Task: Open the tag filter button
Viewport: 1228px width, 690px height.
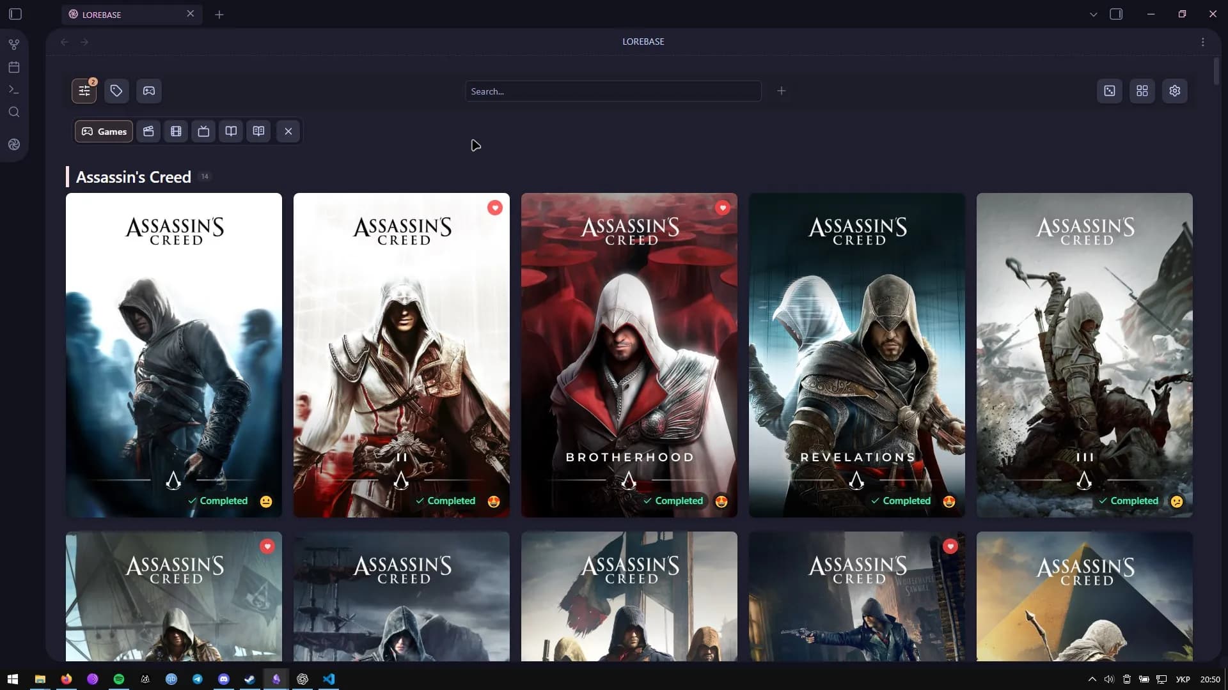Action: point(116,91)
